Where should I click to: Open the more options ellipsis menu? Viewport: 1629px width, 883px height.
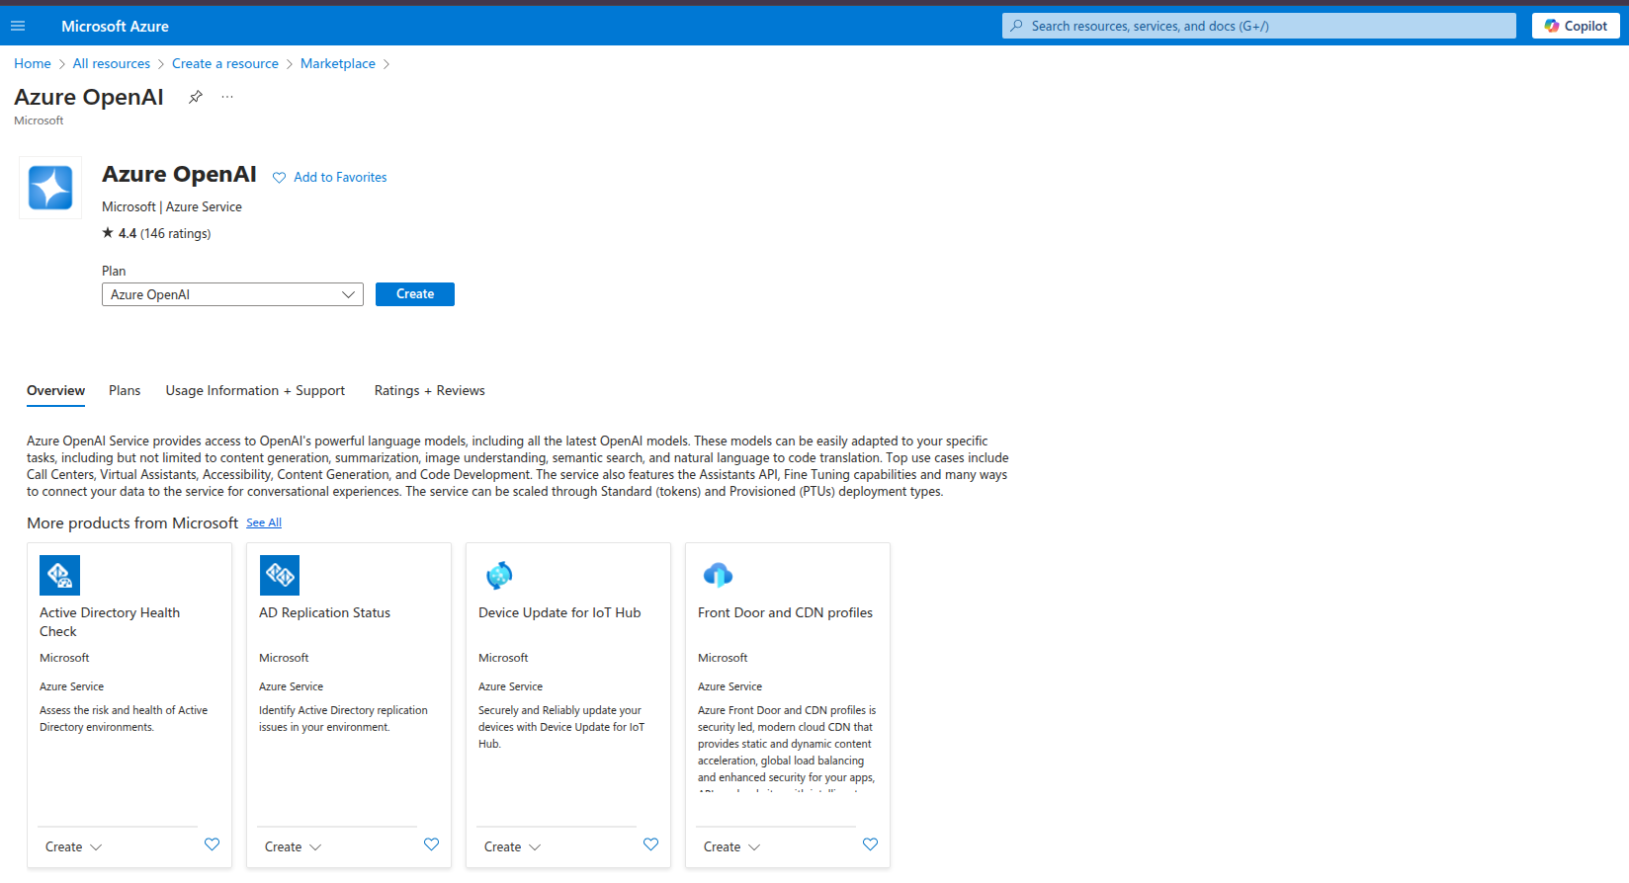[x=227, y=97]
